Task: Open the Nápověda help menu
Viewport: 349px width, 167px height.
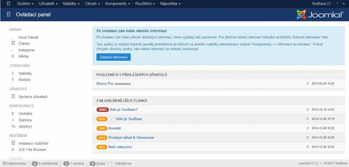Action: 170,4
